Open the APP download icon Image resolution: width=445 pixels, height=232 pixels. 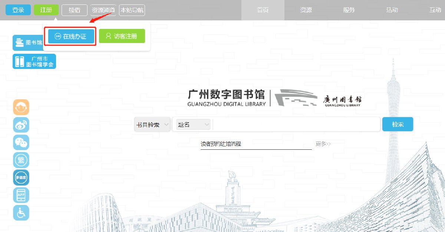click(21, 195)
